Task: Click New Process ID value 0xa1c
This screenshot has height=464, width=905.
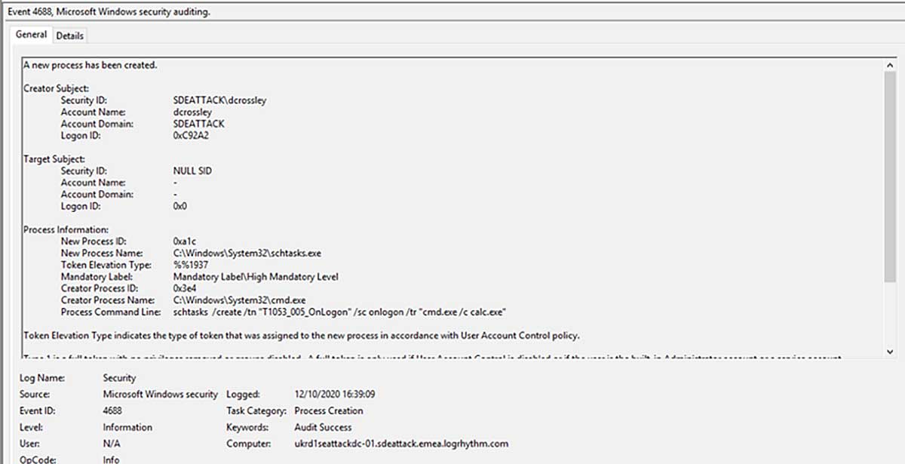Action: coord(185,241)
